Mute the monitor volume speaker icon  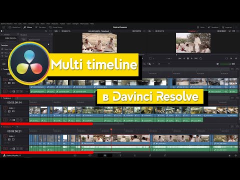tap(217, 64)
